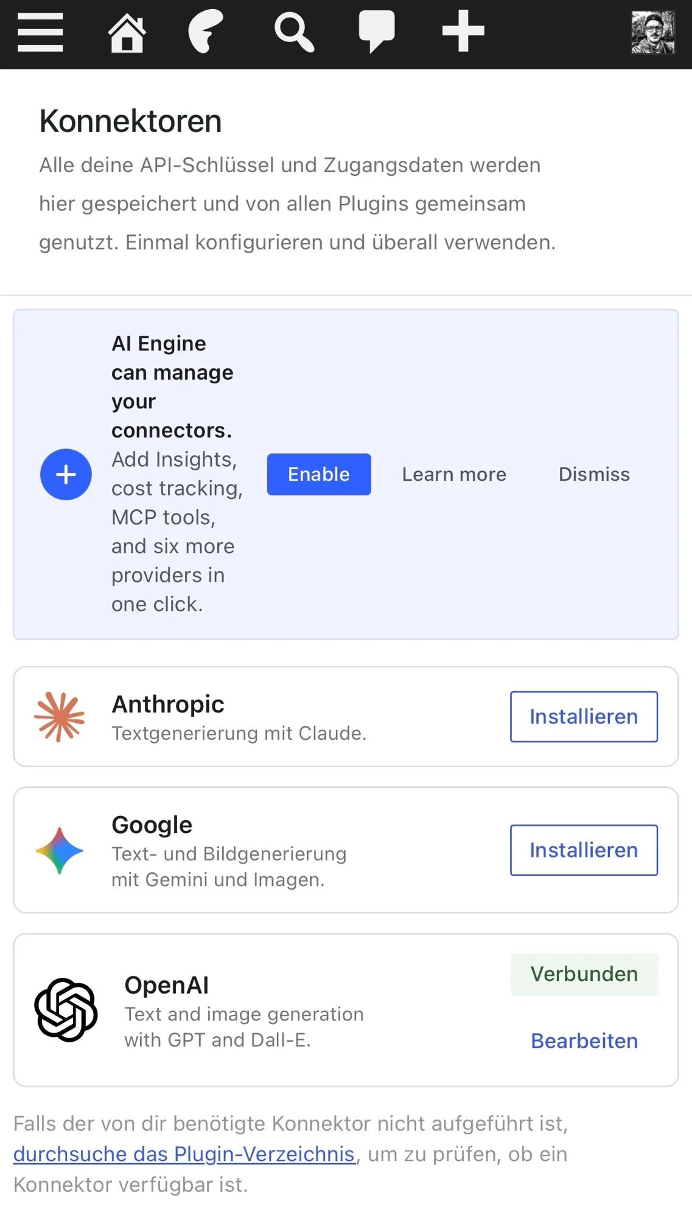This screenshot has width=692, height=1217.
Task: Edit the OpenAI connector via Bearbeiten
Action: click(584, 1041)
